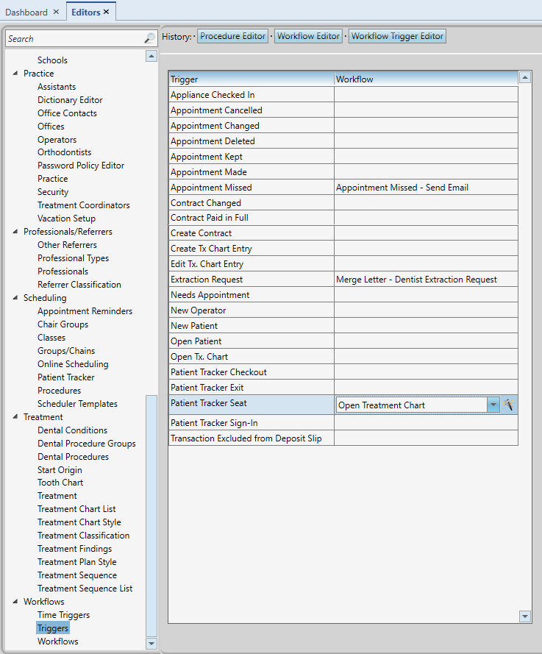Open Procedure Editor from history
This screenshot has width=542, height=654.
pyautogui.click(x=232, y=36)
